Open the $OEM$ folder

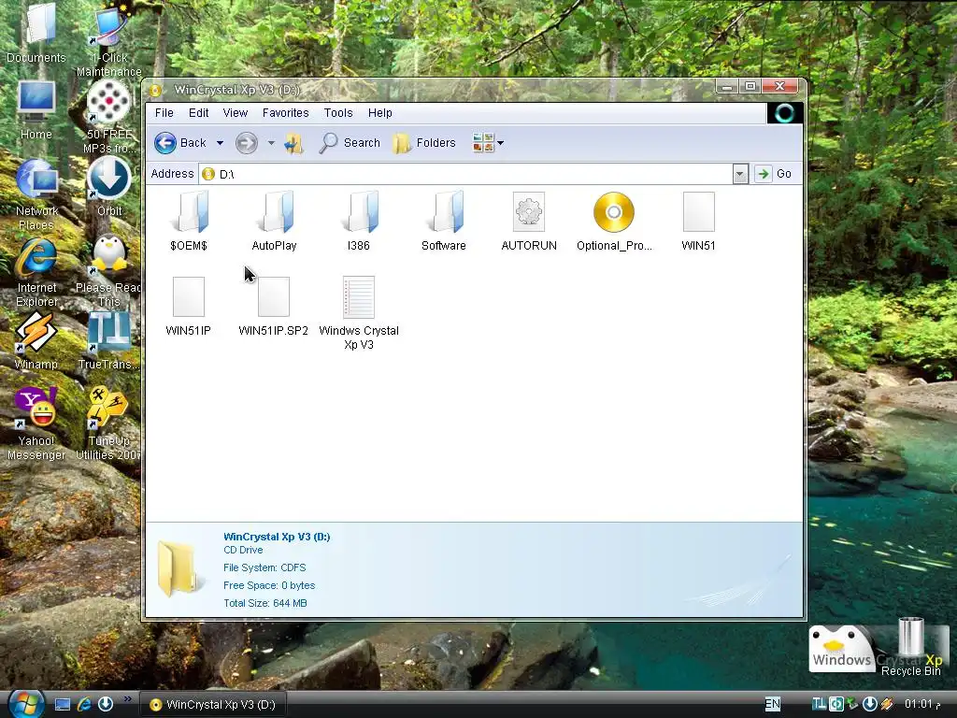tap(189, 221)
